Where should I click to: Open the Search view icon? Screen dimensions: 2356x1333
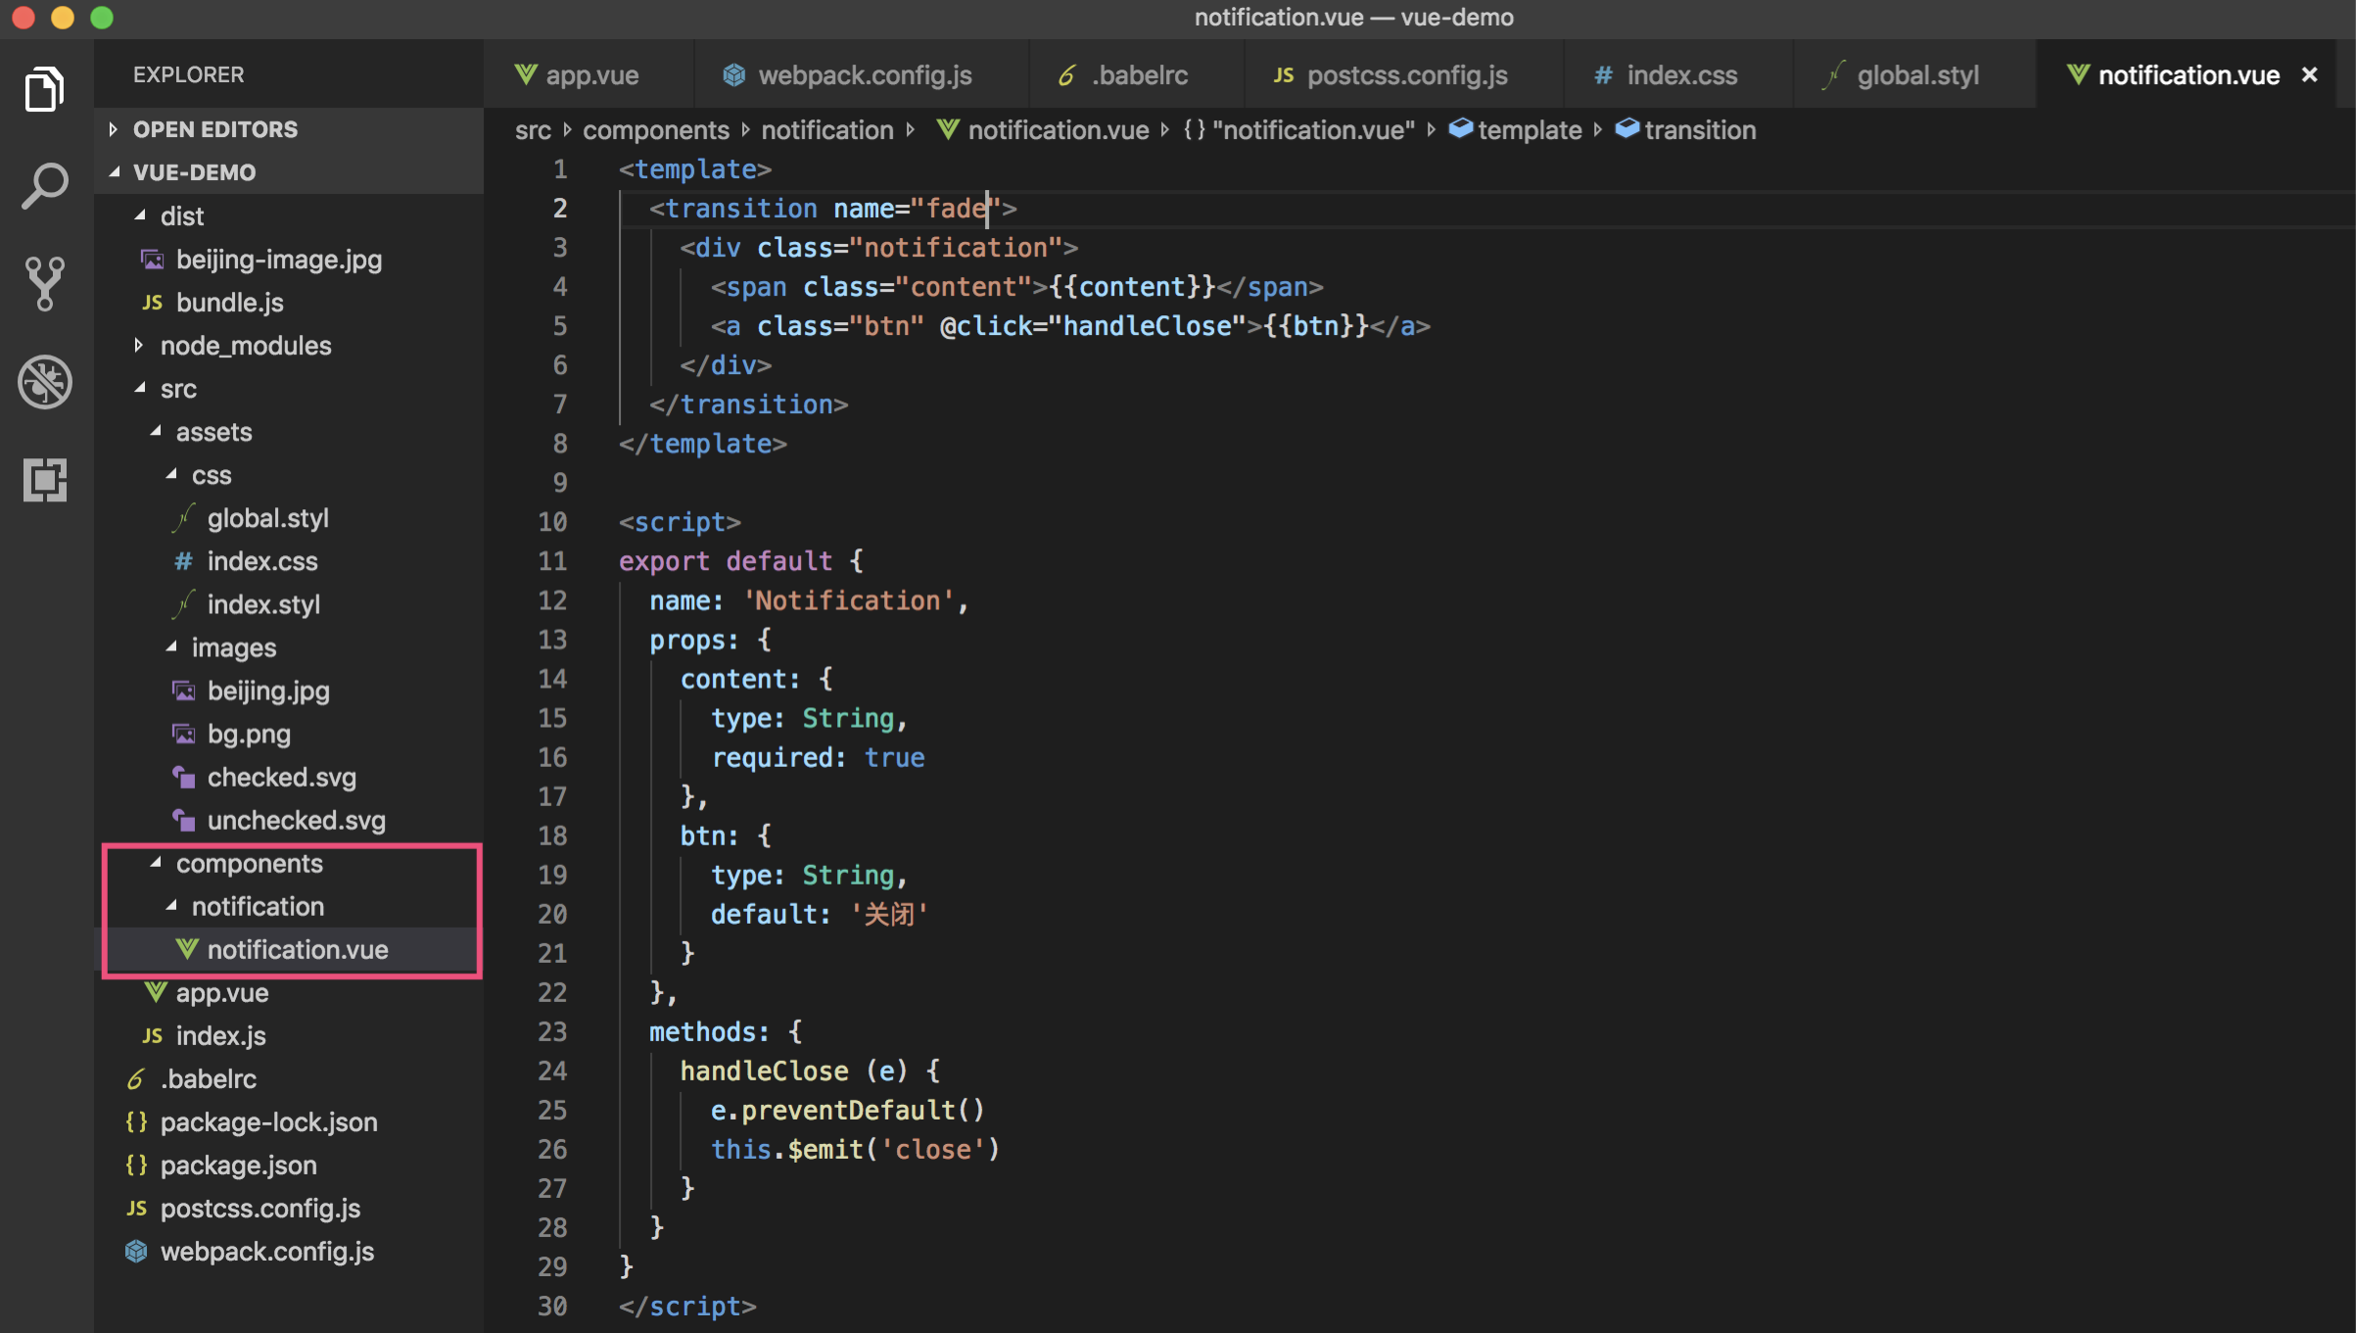(44, 186)
